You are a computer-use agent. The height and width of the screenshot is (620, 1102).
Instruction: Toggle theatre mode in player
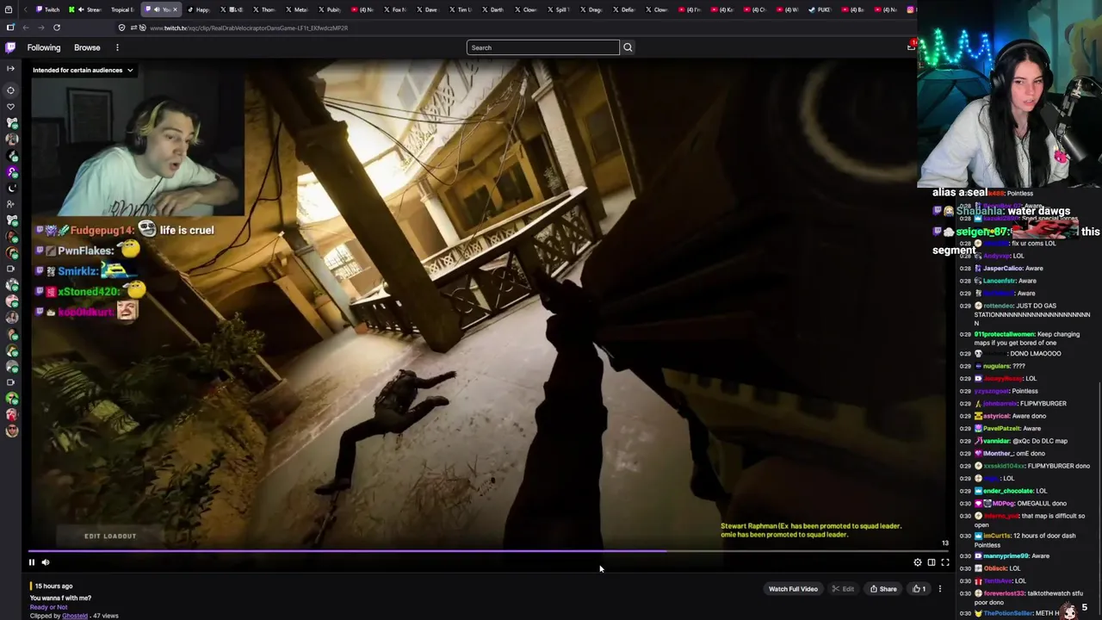pyautogui.click(x=932, y=562)
